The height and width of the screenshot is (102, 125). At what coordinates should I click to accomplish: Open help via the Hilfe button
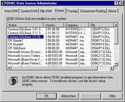point(112,96)
